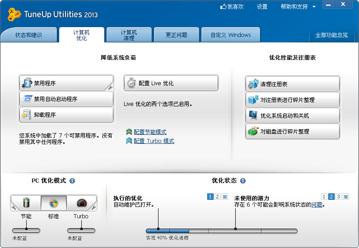The height and width of the screenshot is (248, 359).
Task: Open the 计算机清理 tab
Action: 129,35
